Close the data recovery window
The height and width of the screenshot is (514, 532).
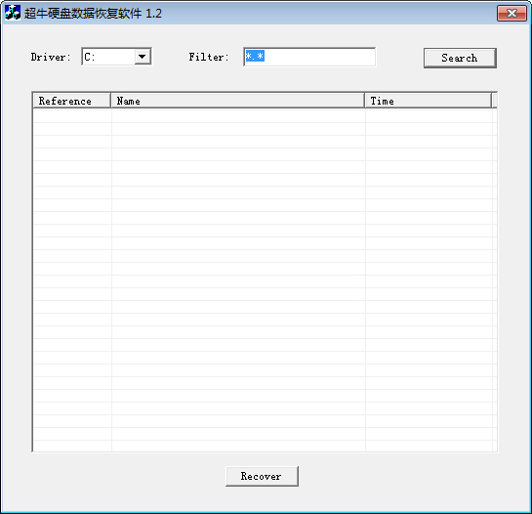point(512,14)
